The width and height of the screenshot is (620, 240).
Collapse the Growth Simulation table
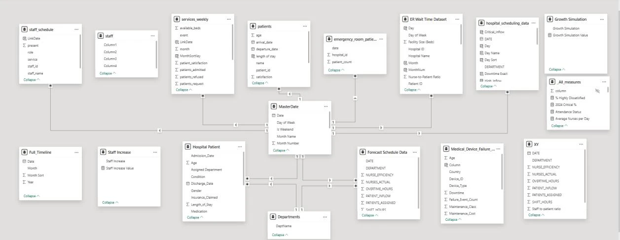click(x=557, y=69)
